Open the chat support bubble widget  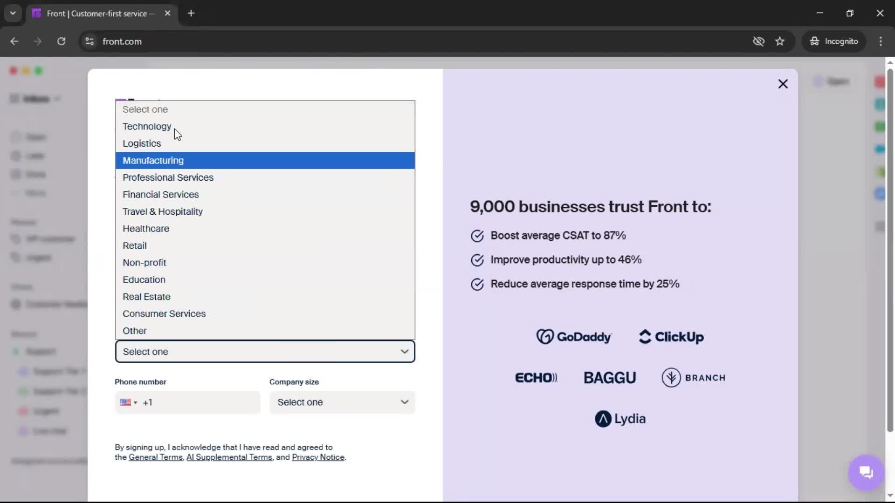pyautogui.click(x=866, y=472)
